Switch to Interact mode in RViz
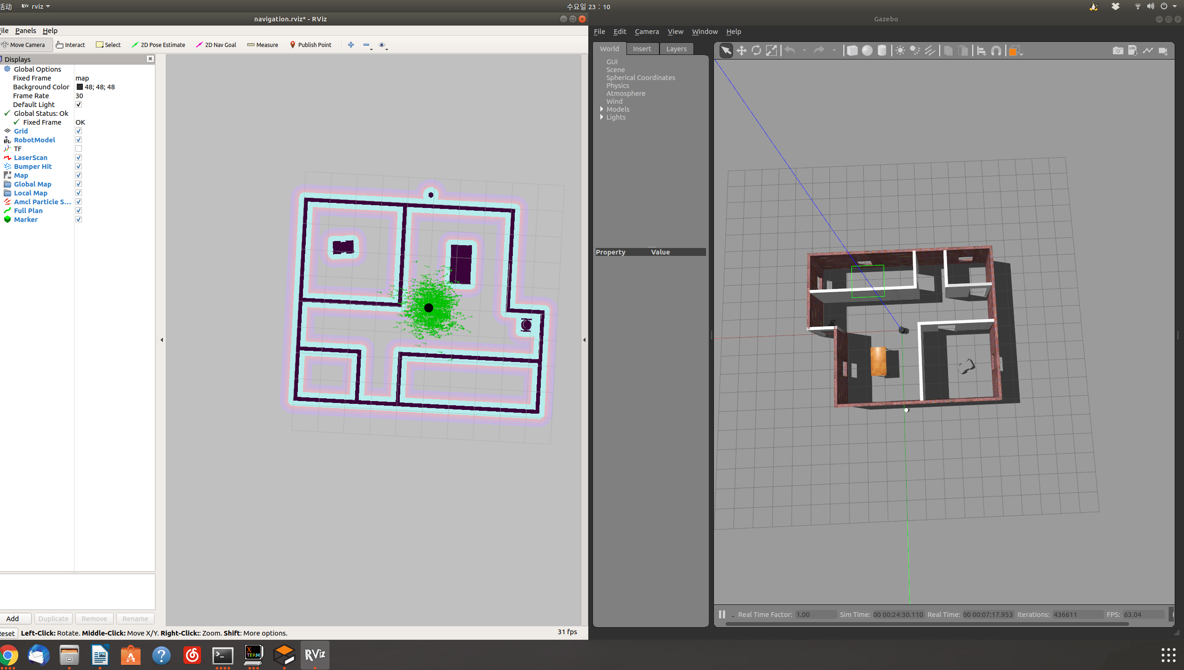This screenshot has width=1184, height=670. point(71,45)
